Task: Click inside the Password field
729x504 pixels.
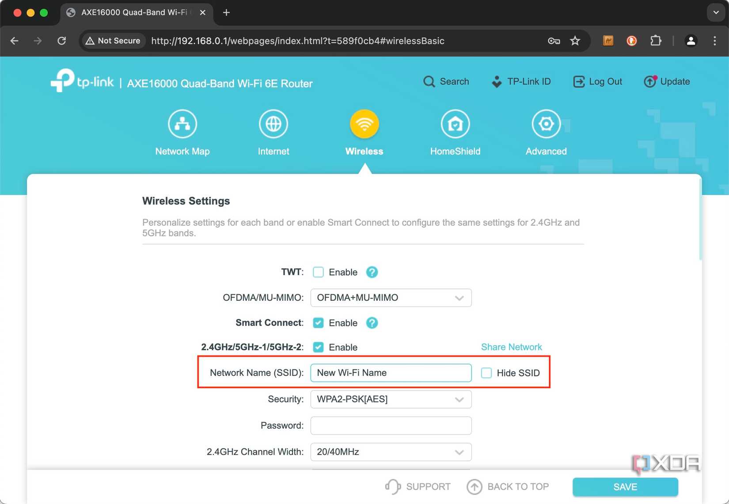Action: coord(391,425)
